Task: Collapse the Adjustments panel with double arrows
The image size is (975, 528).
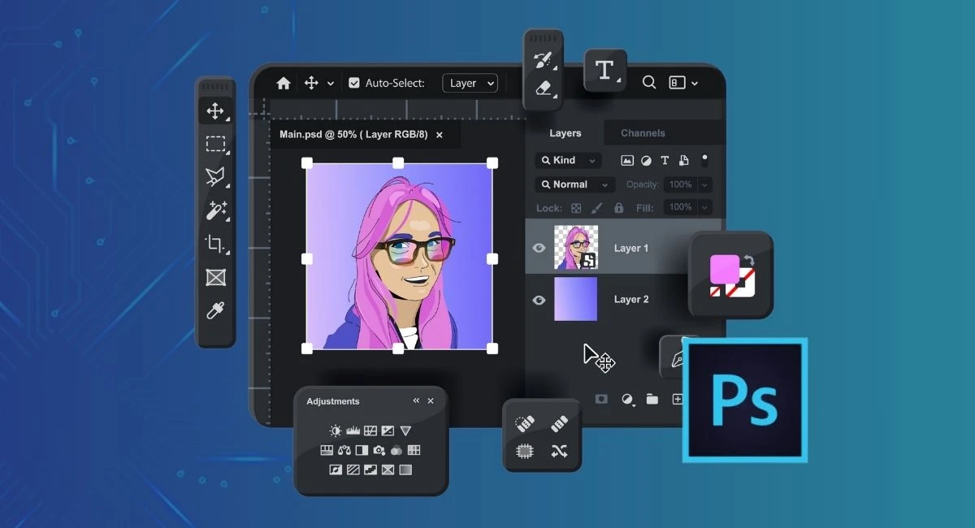Action: point(416,400)
